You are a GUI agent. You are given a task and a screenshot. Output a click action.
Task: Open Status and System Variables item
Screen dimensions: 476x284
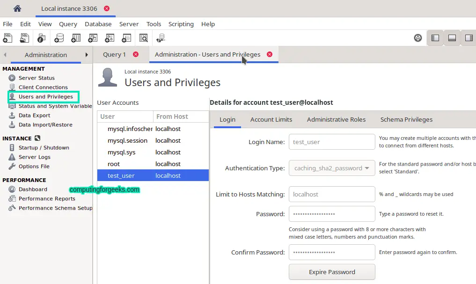pos(55,106)
